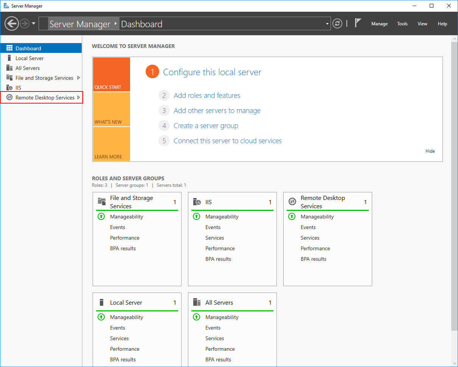
Task: Click the File and Storage Services sidebar icon
Action: [9, 78]
